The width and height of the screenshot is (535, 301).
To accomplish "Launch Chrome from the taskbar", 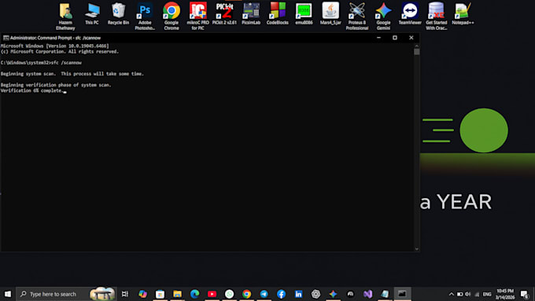I will 247,294.
